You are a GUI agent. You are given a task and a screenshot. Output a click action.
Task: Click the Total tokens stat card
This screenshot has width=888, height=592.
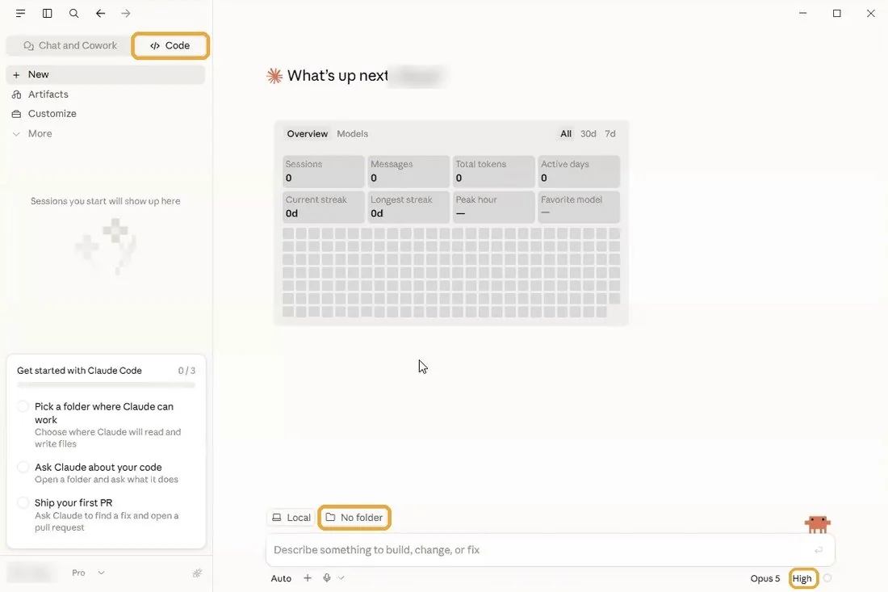493,171
